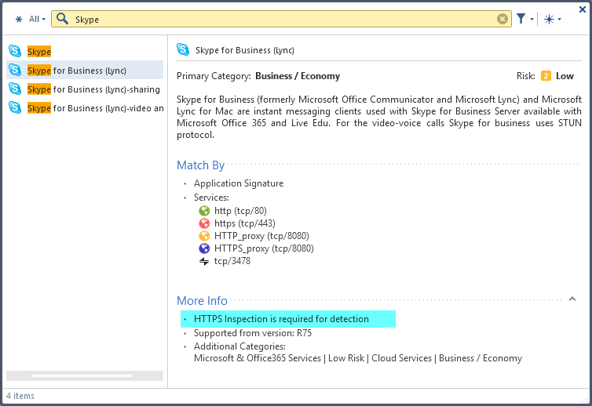This screenshot has height=406, width=592.
Task: Open the filter funnel menu
Action: tap(521, 19)
